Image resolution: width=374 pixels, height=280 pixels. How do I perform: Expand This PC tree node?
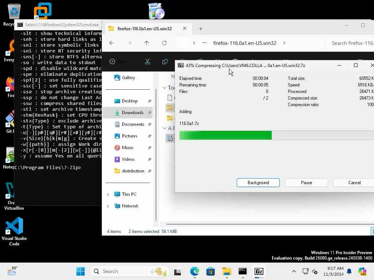(x=108, y=194)
